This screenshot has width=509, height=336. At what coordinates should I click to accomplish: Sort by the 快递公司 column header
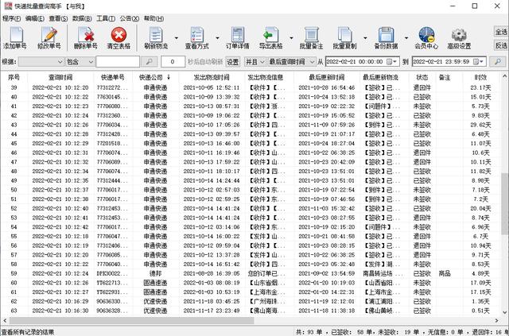coord(155,77)
